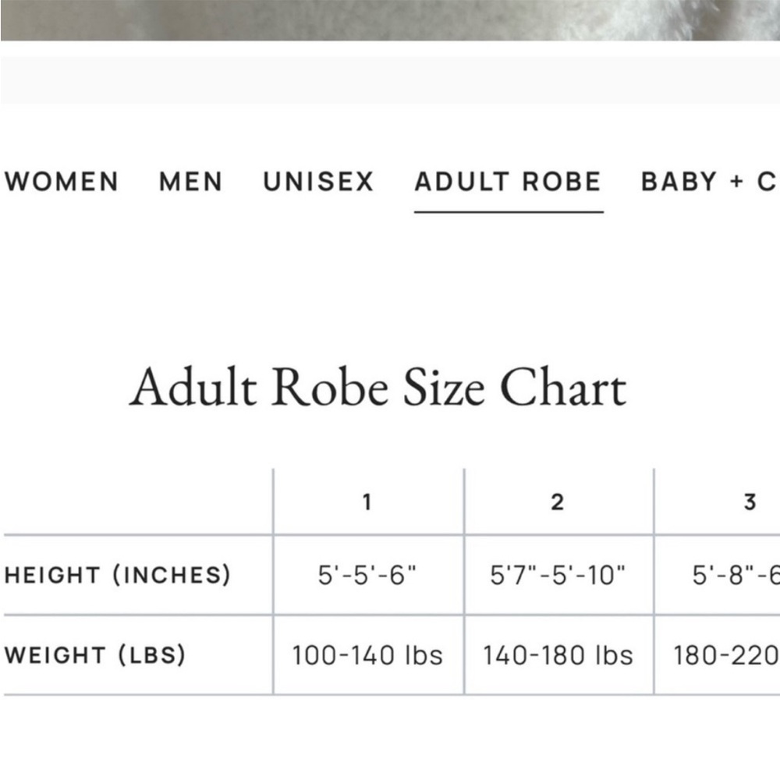Click the 5'7"-5'-10" height cell
This screenshot has width=780, height=780.
point(558,576)
